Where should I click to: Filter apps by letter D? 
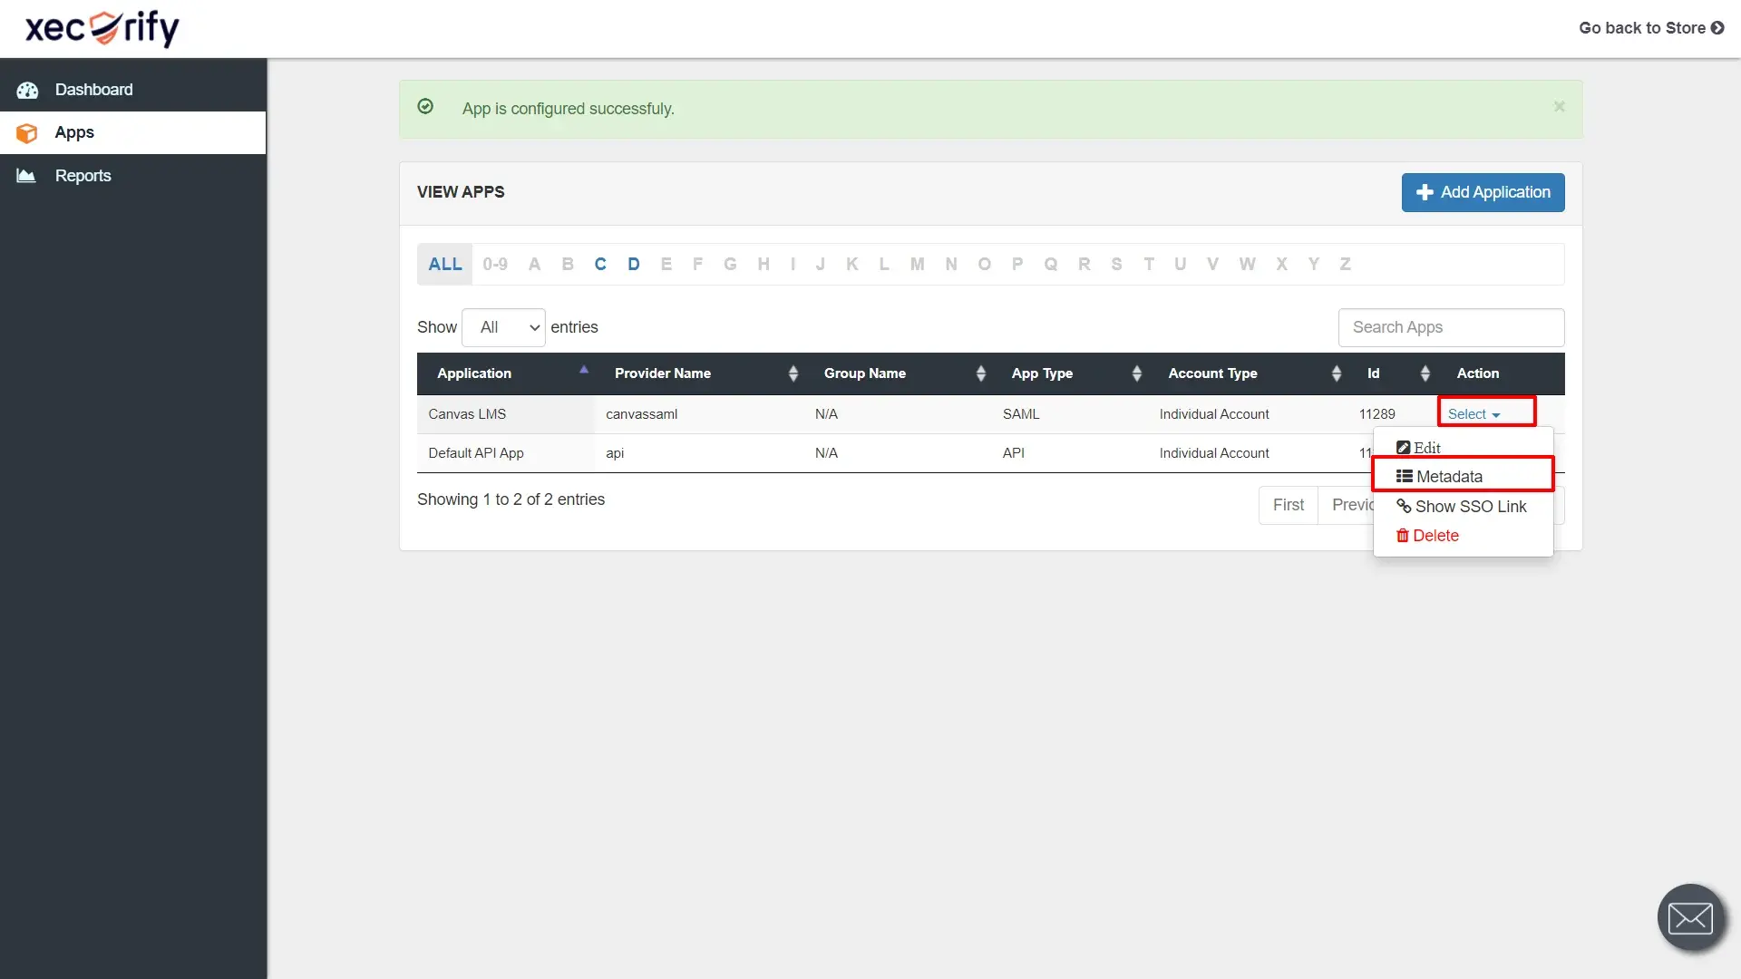(x=634, y=264)
